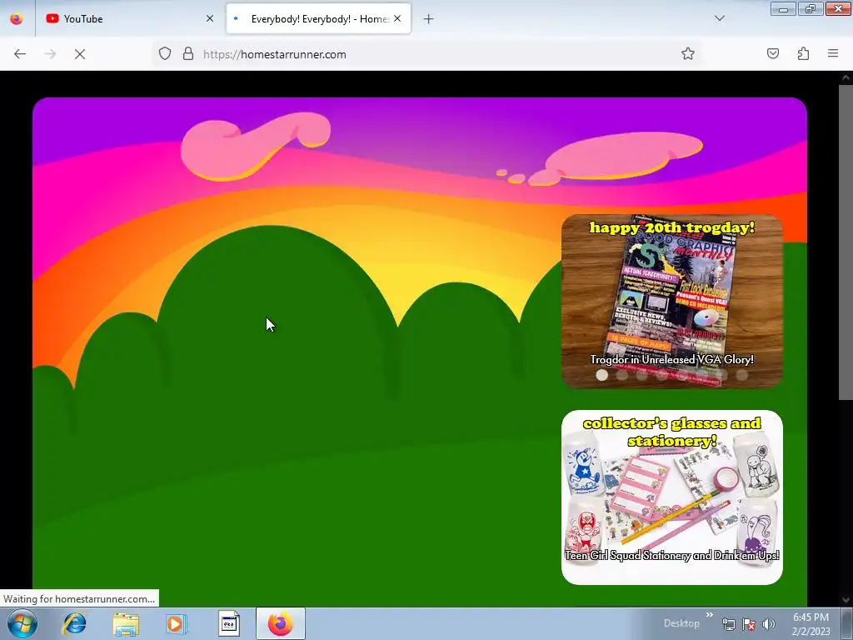Open the volume speaker tray icon
This screenshot has width=853, height=640.
[x=768, y=624]
